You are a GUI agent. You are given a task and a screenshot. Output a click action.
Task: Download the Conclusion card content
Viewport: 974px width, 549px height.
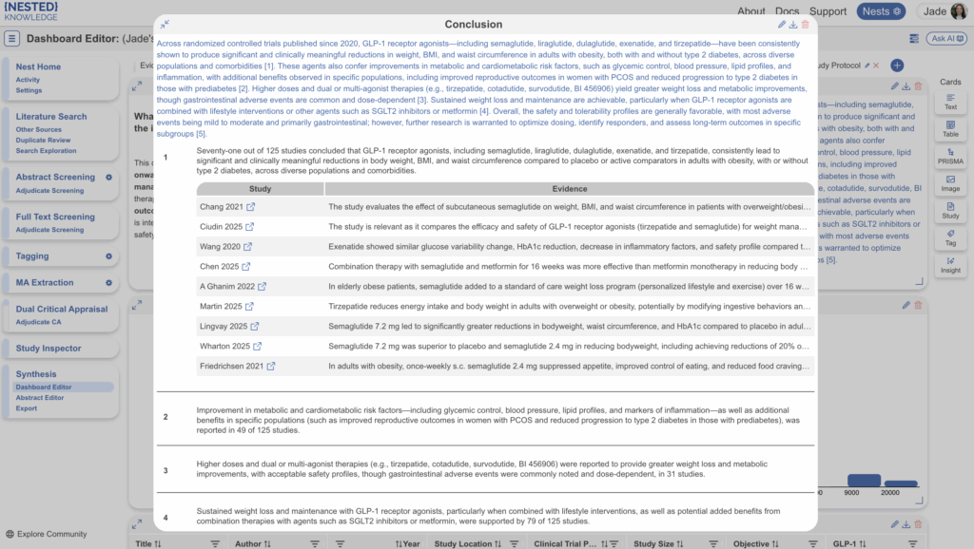click(793, 24)
